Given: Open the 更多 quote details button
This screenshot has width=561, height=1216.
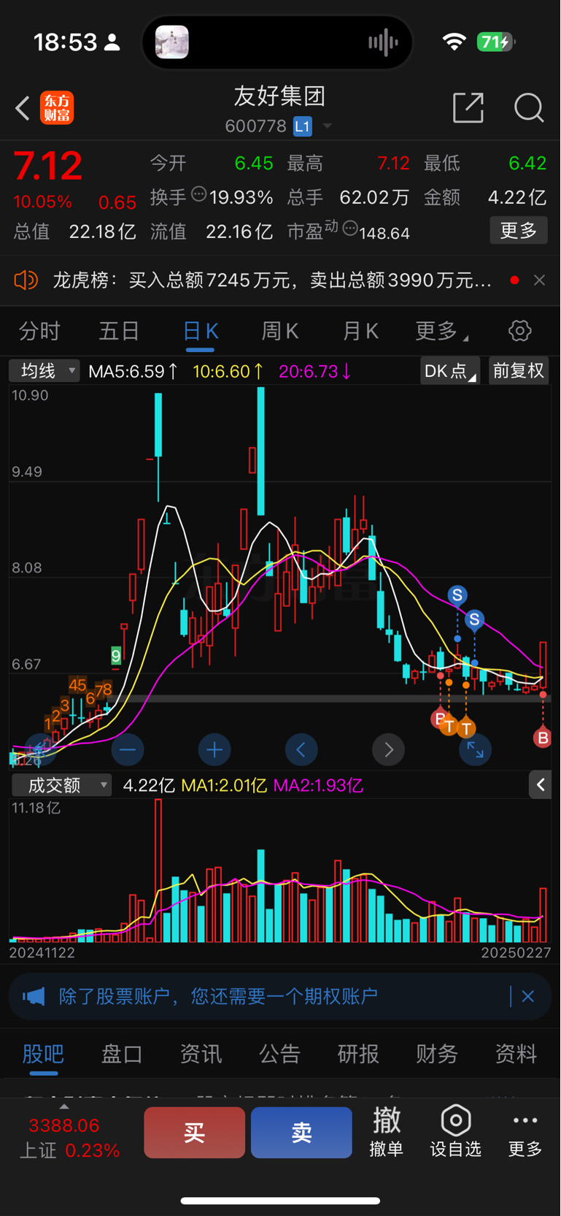Looking at the screenshot, I should (x=519, y=231).
